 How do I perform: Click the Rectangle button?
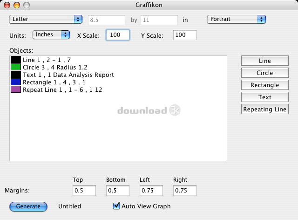(x=264, y=85)
